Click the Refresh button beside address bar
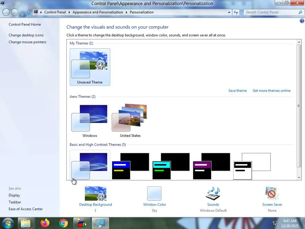305x229 pixels. tap(236, 12)
